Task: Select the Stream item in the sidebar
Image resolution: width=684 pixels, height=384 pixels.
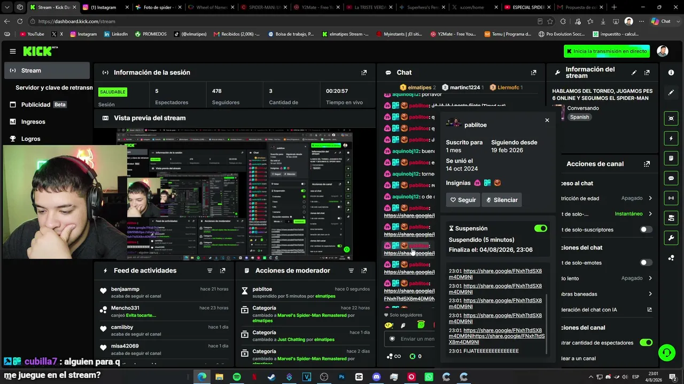Action: point(47,70)
